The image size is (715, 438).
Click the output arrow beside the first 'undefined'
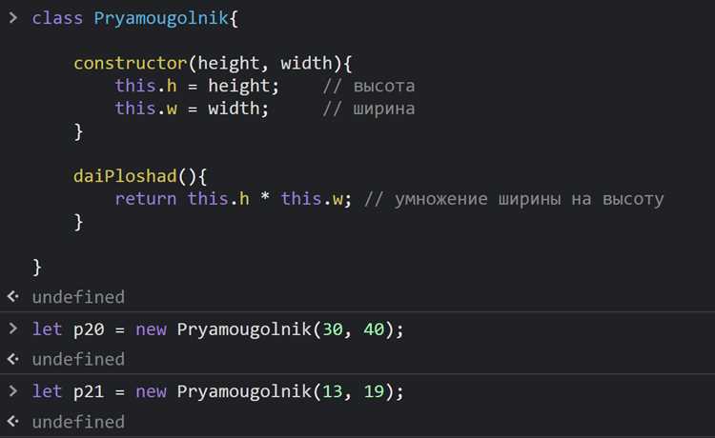coord(13,297)
